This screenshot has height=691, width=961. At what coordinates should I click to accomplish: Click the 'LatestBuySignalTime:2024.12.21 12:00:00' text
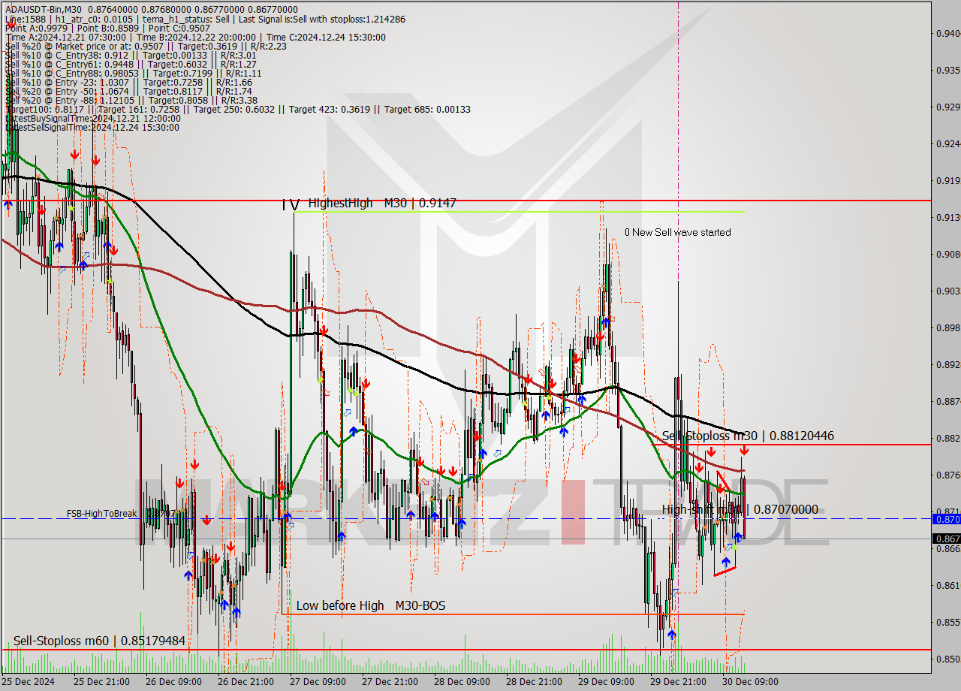[x=92, y=118]
